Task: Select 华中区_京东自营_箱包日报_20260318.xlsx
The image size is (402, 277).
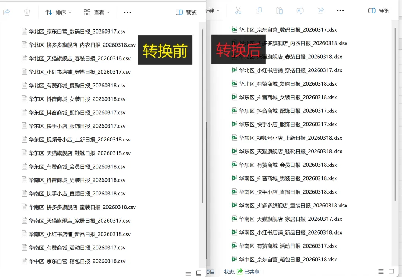Action: [284, 260]
